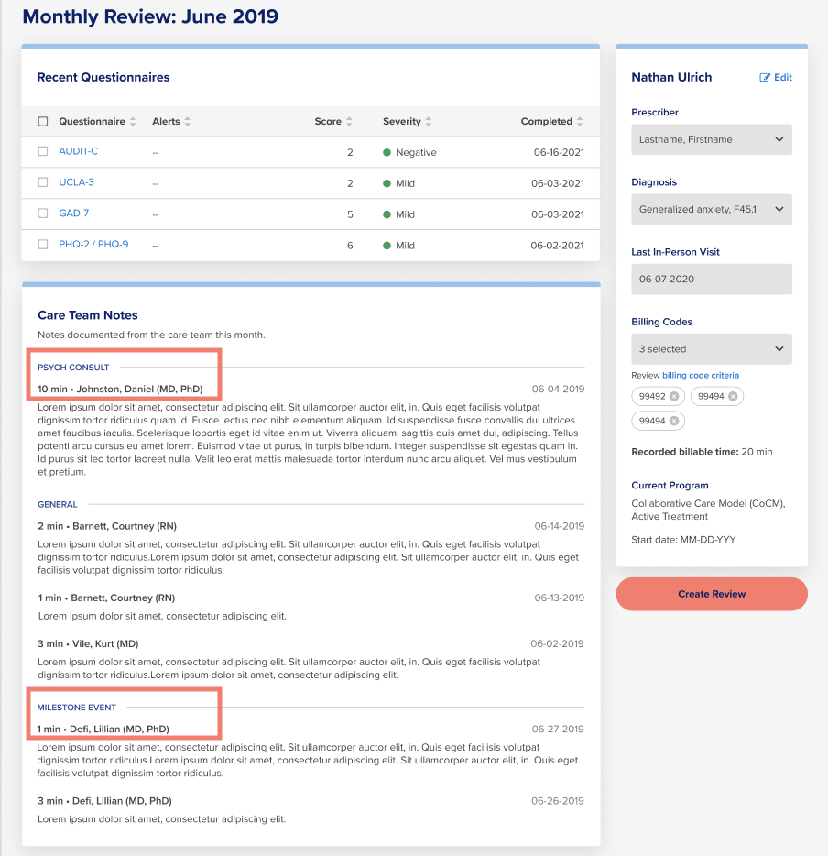Check the GAD-7 row checkbox
The height and width of the screenshot is (856, 828).
pos(43,214)
